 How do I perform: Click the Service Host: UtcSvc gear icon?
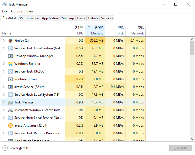10,71
